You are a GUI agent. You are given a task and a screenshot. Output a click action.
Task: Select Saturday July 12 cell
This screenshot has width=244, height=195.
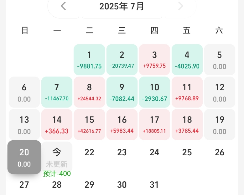[220, 92]
